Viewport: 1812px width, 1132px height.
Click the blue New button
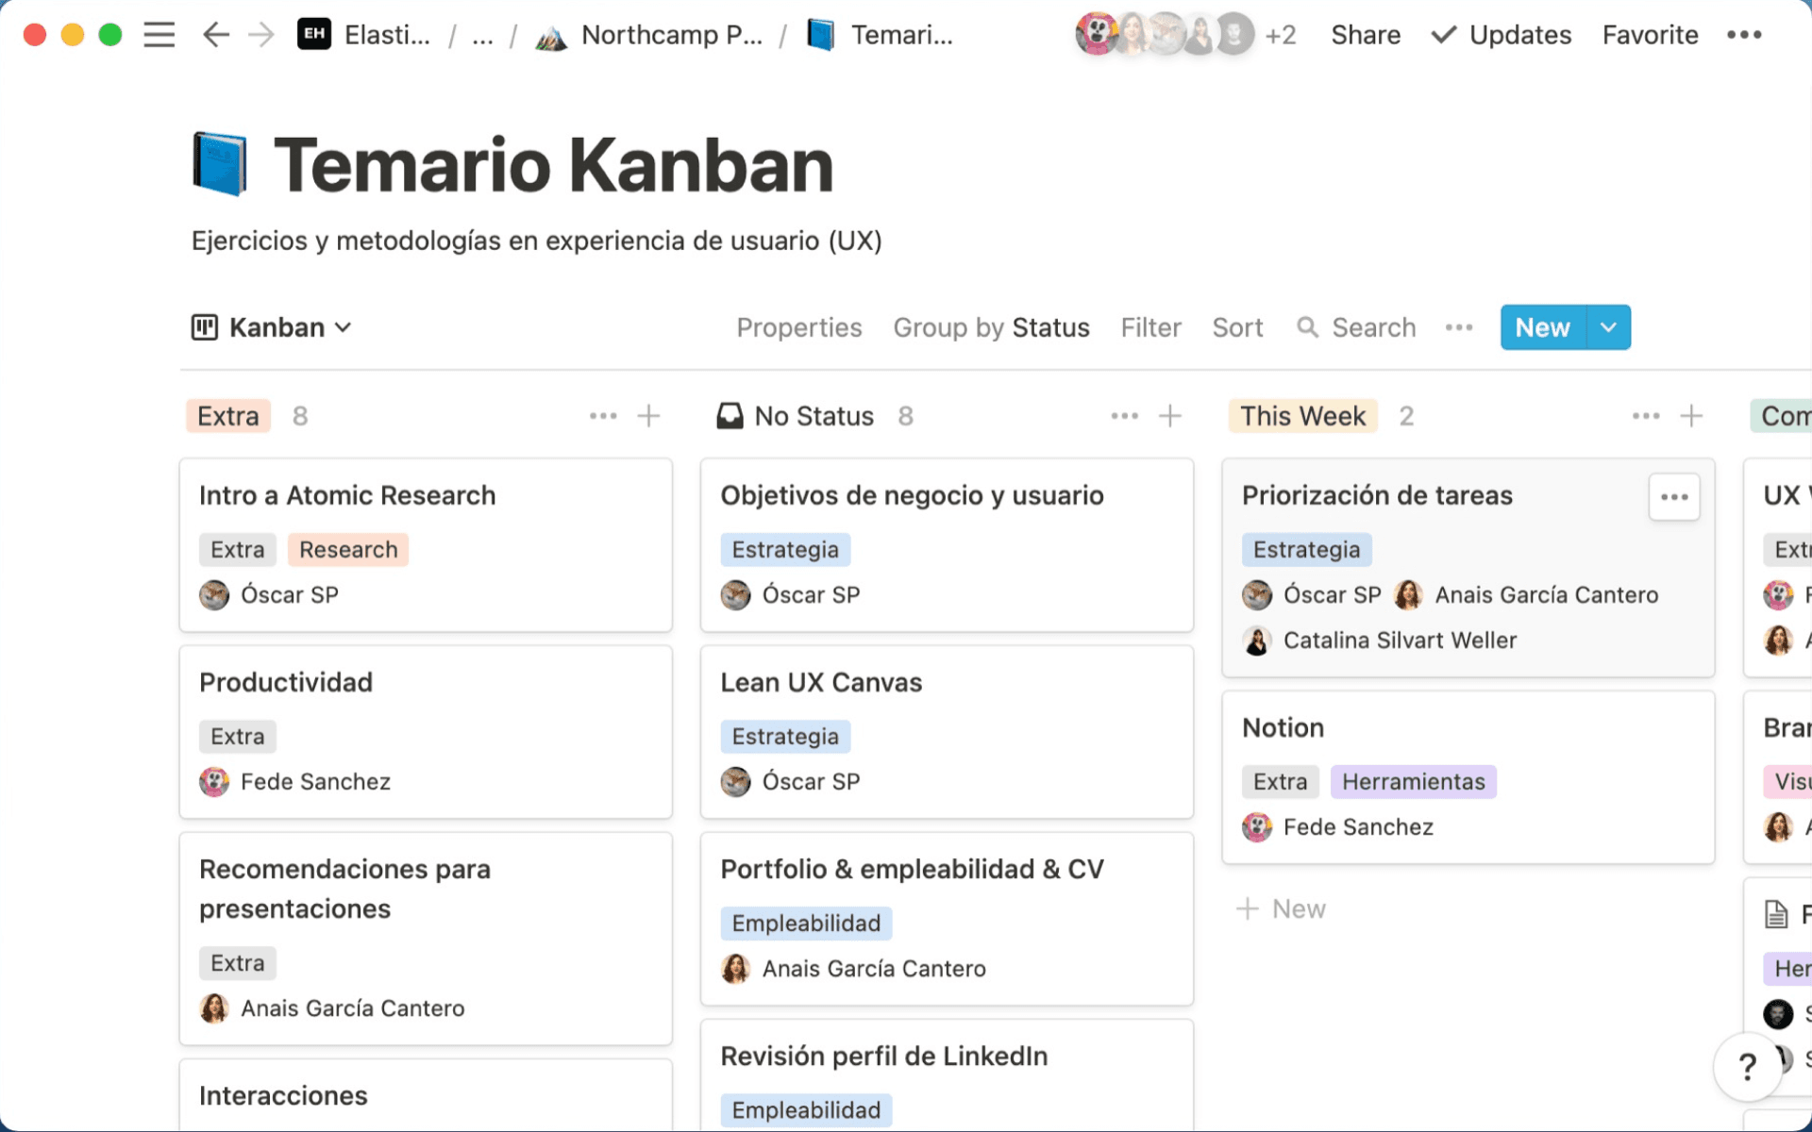(x=1542, y=327)
